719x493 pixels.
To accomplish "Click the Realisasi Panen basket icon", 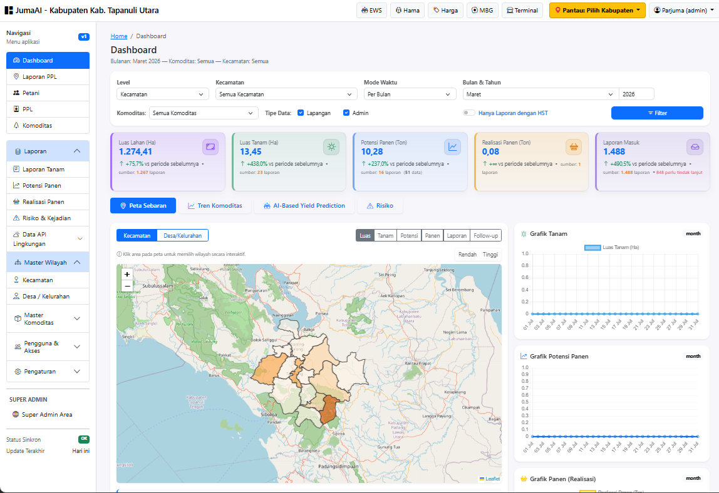I will 16,202.
